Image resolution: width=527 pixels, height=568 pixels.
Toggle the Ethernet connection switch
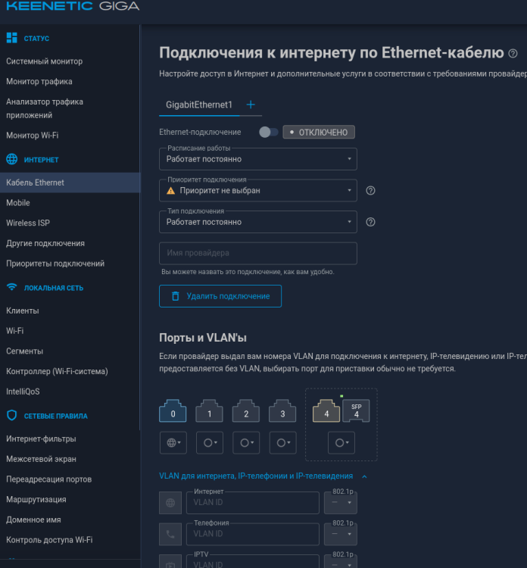click(268, 133)
